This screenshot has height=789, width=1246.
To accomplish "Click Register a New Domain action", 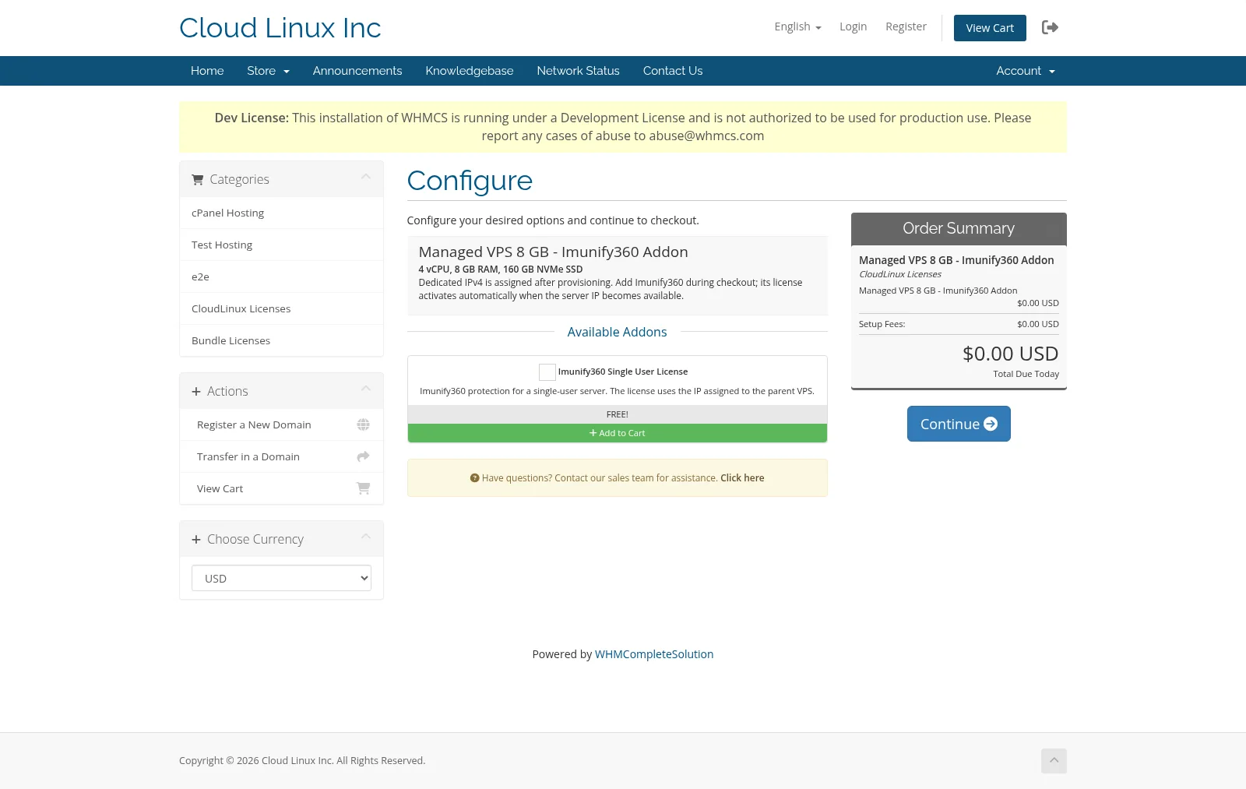I will pyautogui.click(x=281, y=424).
